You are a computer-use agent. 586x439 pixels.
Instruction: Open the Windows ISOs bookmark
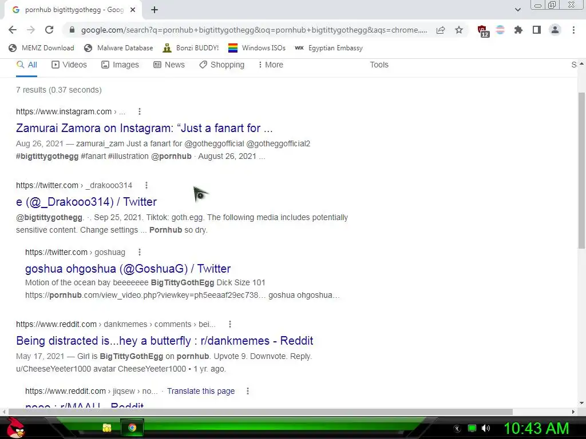click(257, 48)
